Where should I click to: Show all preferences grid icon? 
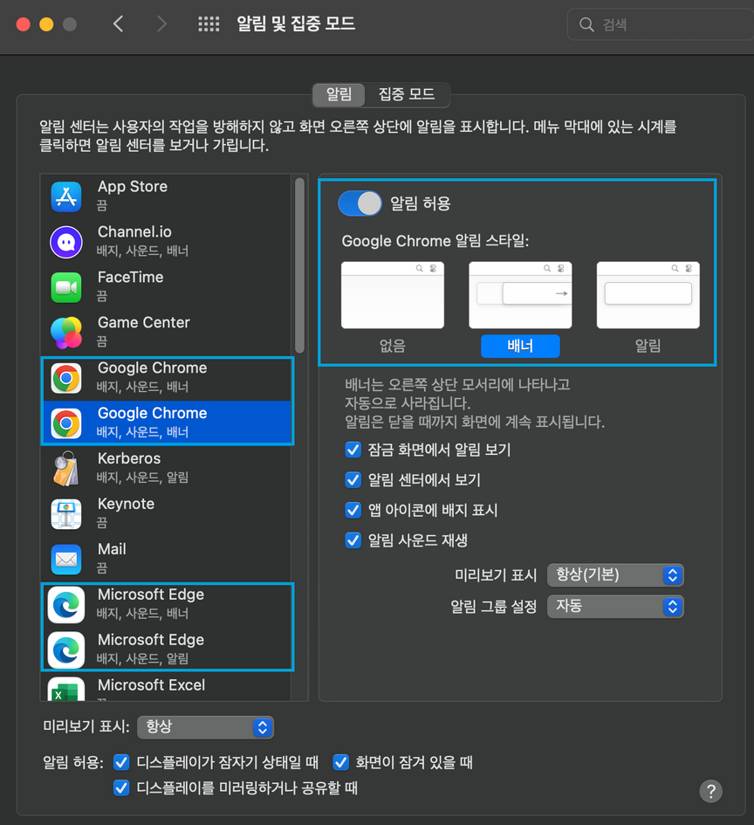tap(209, 24)
